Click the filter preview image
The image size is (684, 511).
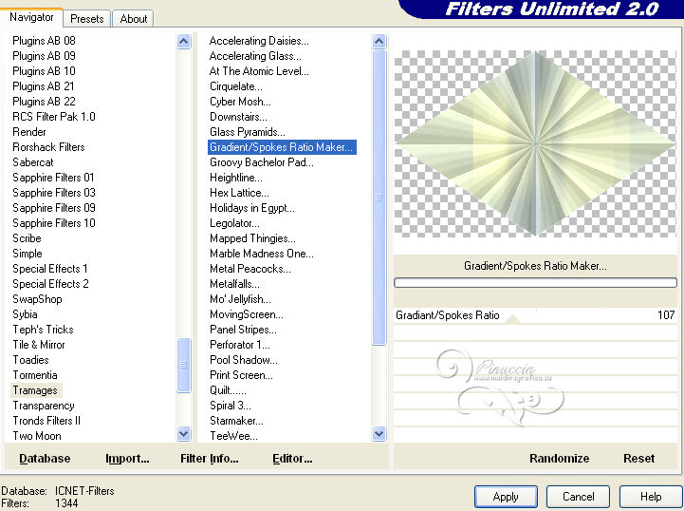click(x=535, y=143)
